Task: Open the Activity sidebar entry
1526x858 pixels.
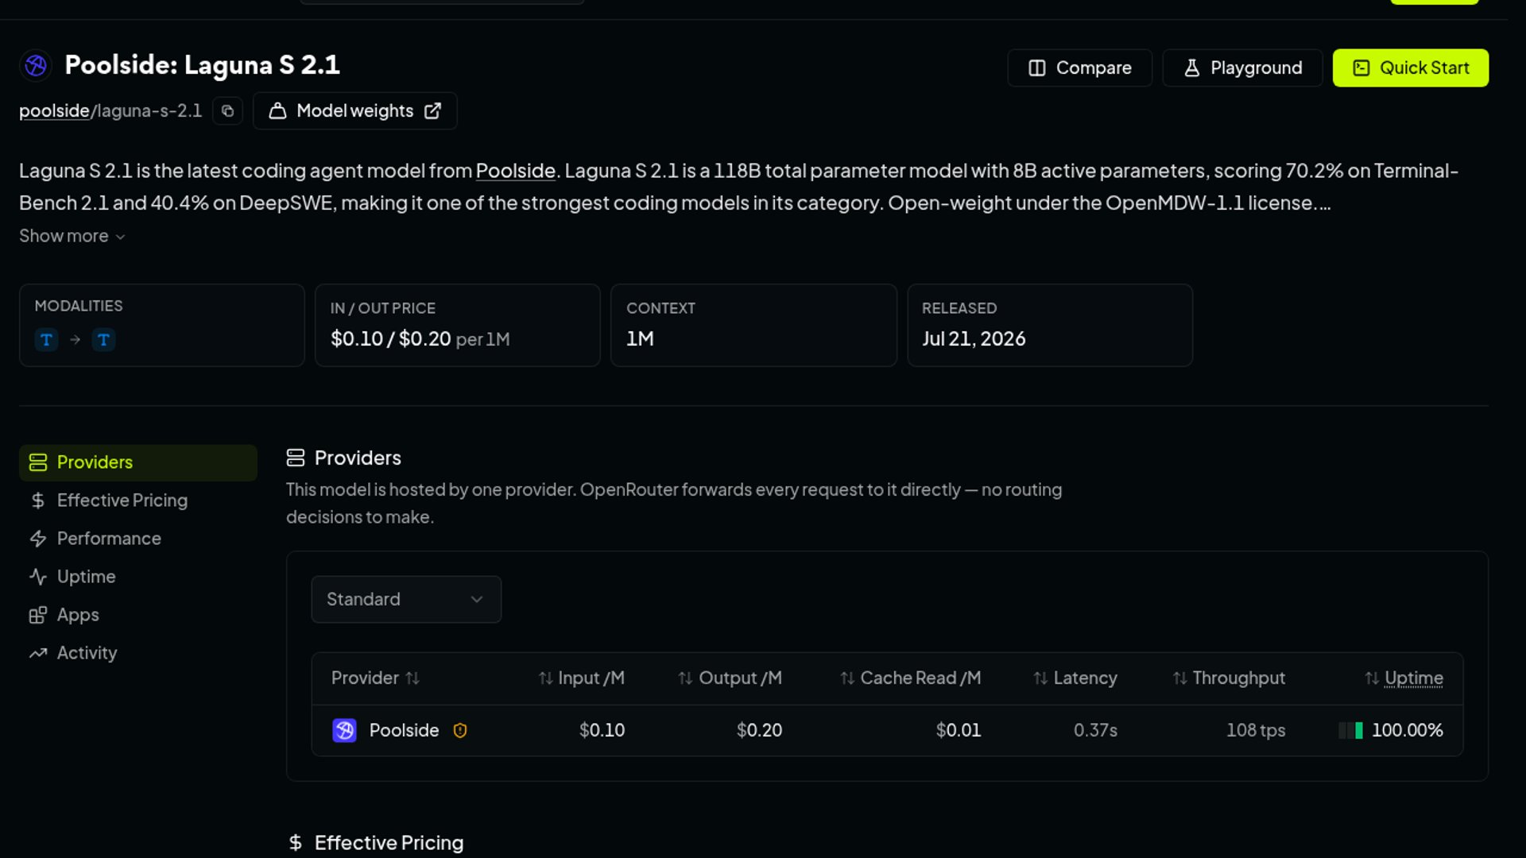Action: pyautogui.click(x=138, y=653)
